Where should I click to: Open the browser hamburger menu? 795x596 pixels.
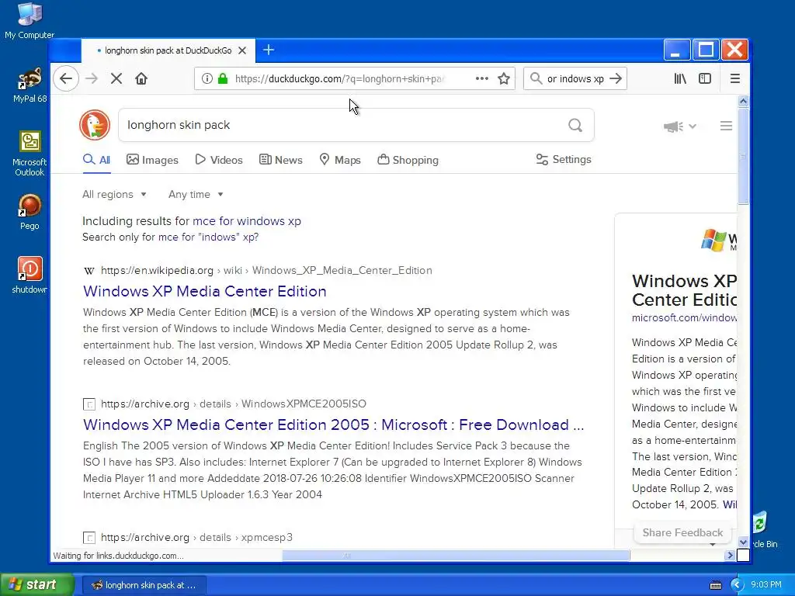pos(734,78)
